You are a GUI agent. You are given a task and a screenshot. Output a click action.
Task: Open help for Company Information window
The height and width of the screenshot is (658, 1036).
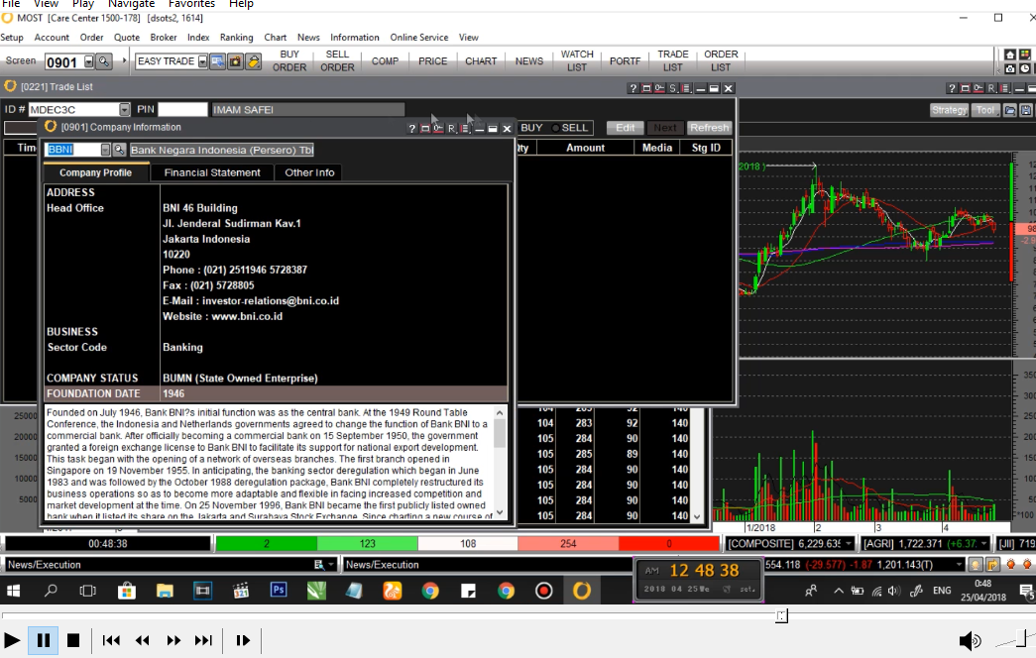pyautogui.click(x=411, y=128)
